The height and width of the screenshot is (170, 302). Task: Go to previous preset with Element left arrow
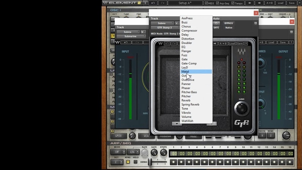coord(250,3)
